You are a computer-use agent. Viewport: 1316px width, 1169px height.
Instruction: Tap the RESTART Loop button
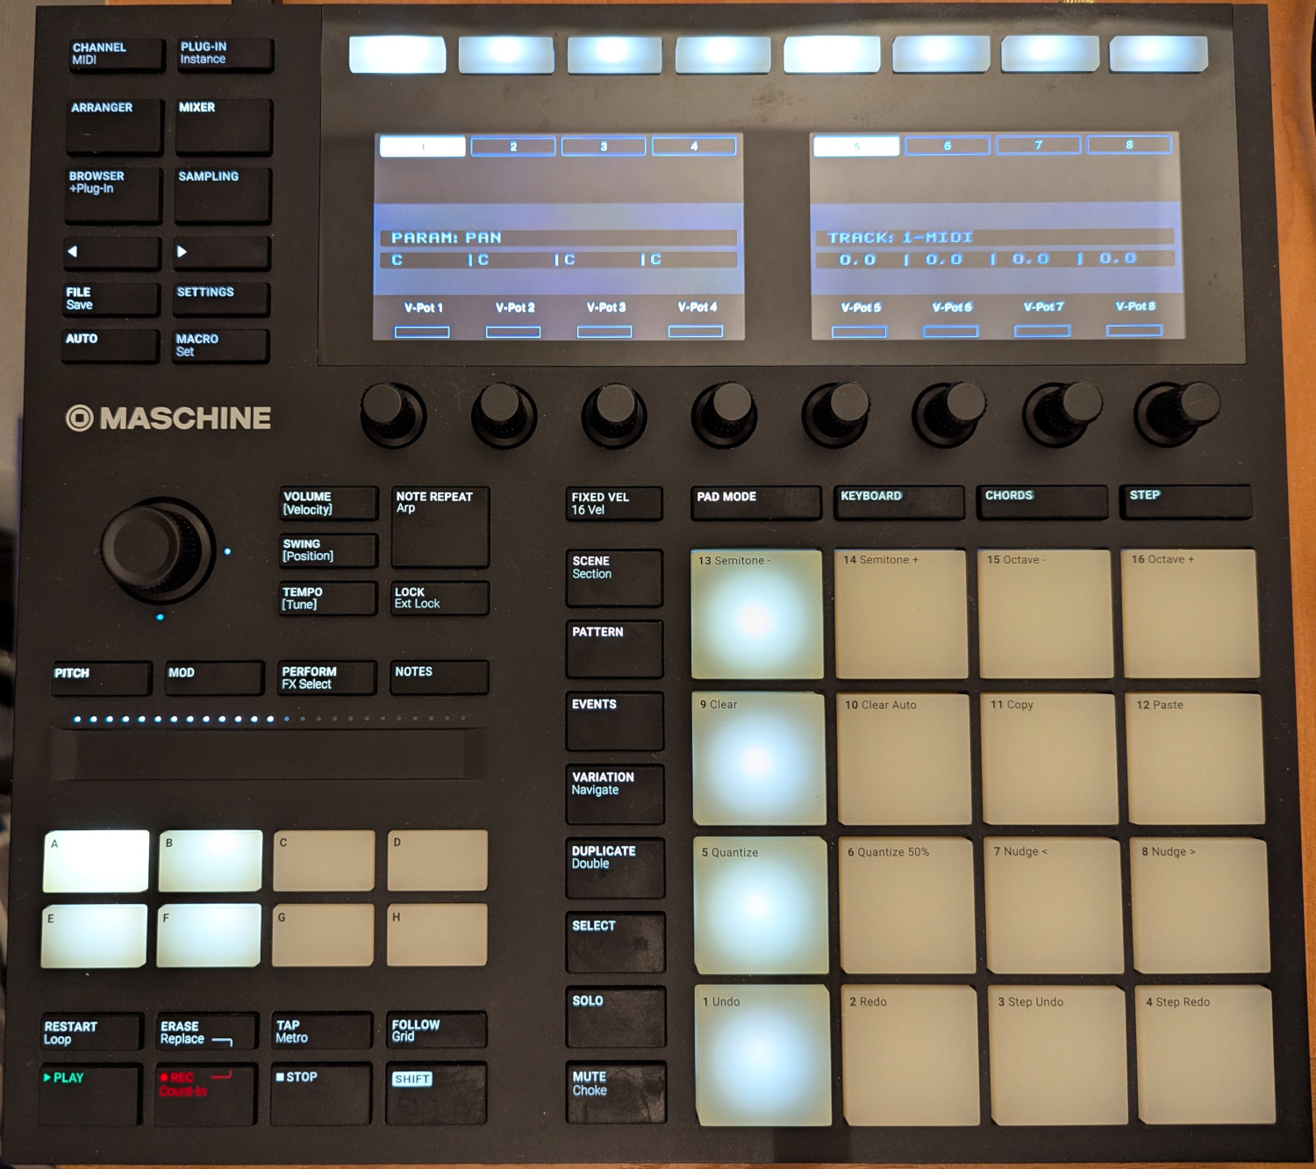coord(91,1032)
